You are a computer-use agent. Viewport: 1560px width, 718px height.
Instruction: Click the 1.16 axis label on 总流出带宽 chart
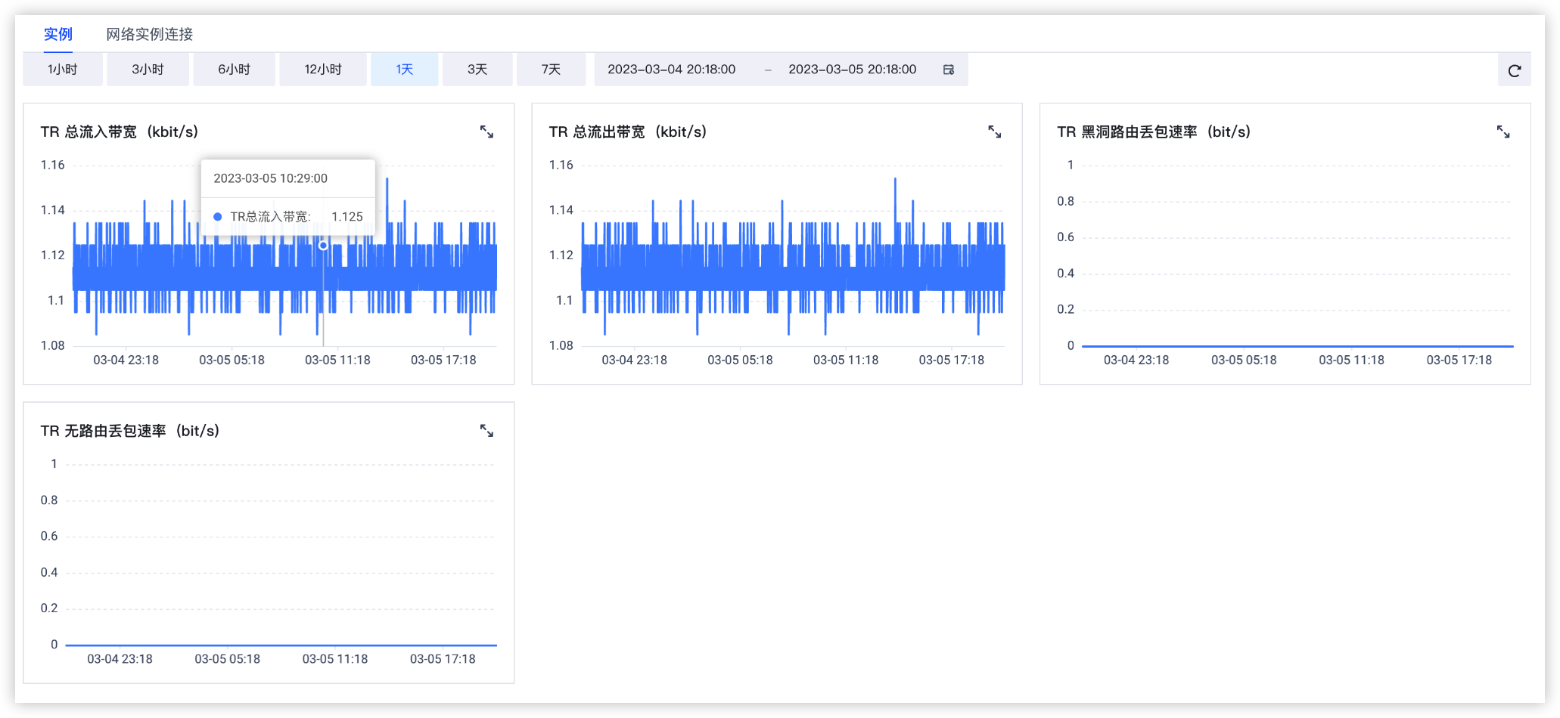click(x=561, y=165)
